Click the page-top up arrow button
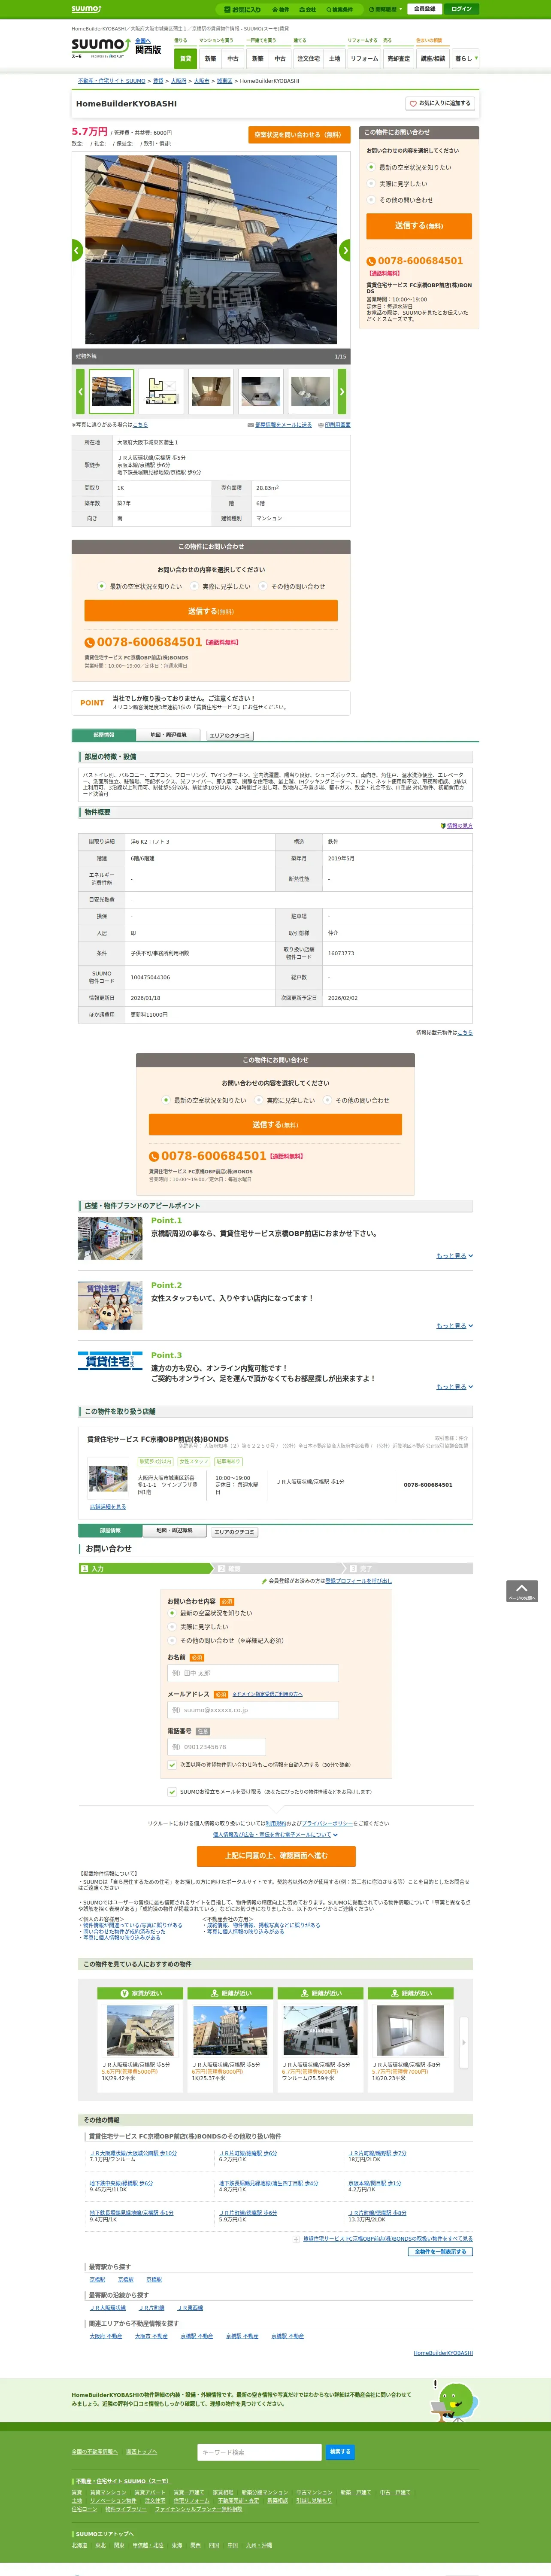 (522, 1591)
